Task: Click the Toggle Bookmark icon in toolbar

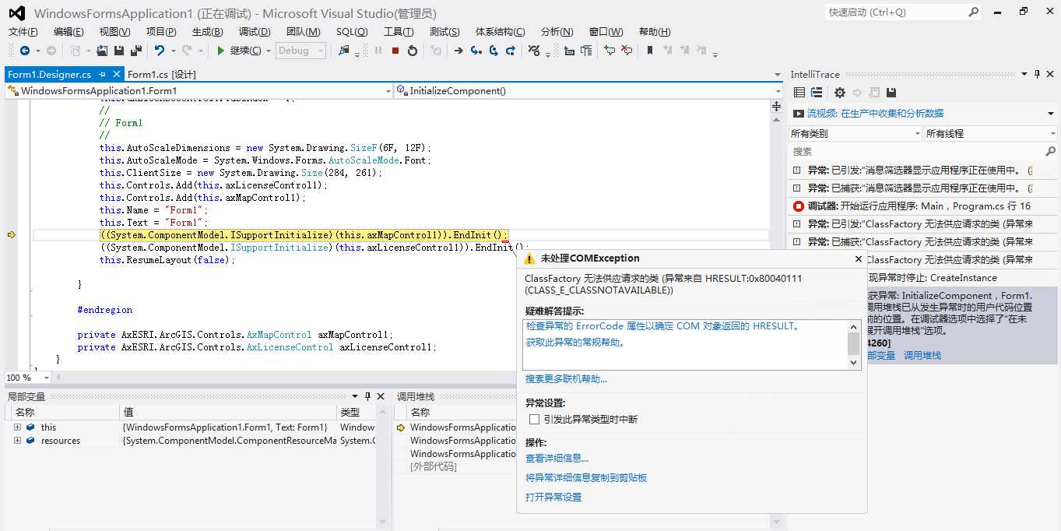Action: (650, 51)
